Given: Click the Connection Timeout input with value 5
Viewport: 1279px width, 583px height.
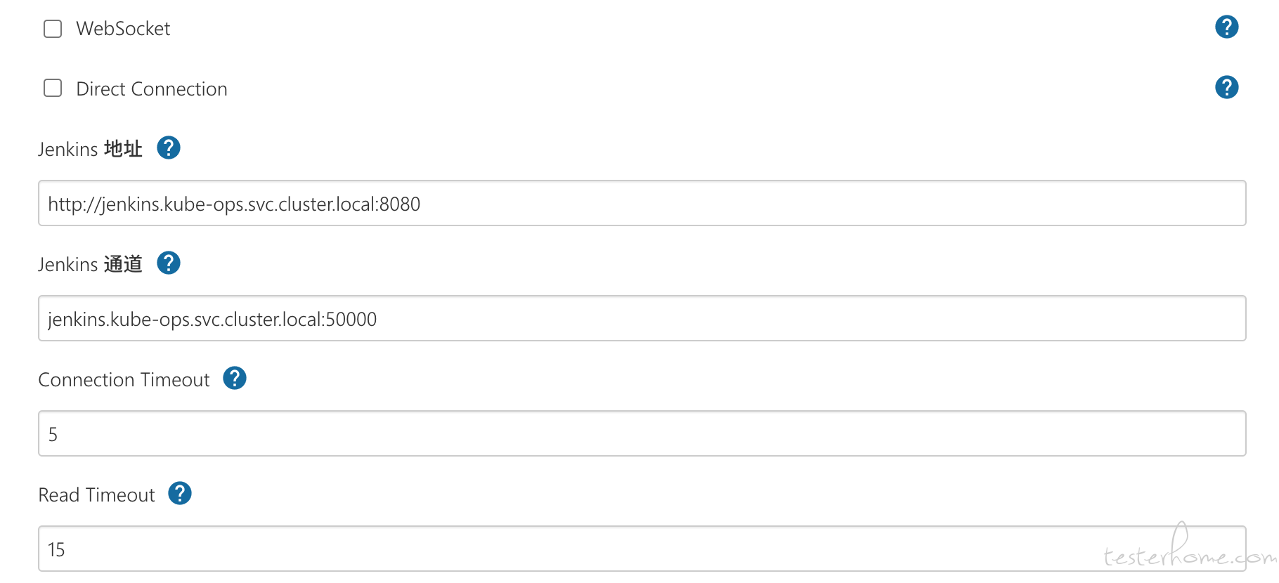Looking at the screenshot, I should (x=642, y=433).
